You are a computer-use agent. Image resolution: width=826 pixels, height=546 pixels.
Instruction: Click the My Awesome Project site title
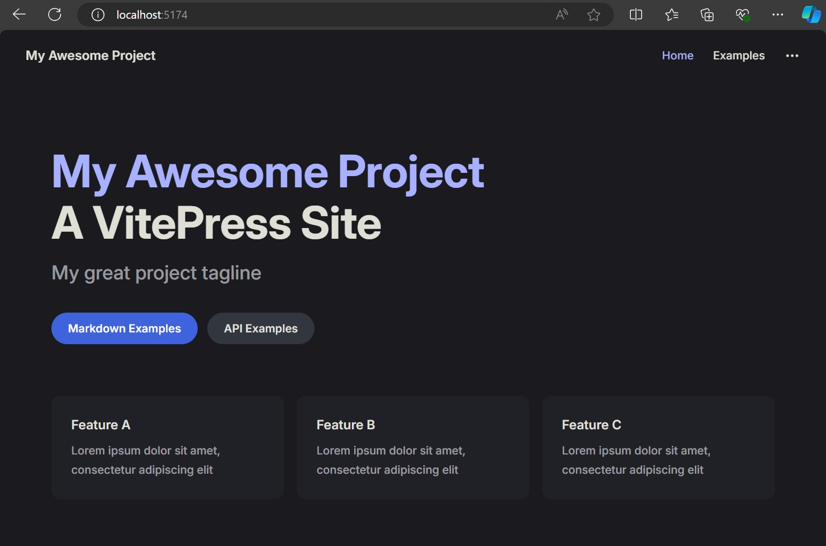pos(91,56)
